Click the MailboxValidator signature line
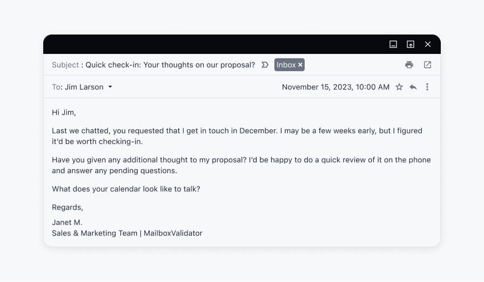The image size is (484, 282). (x=127, y=233)
